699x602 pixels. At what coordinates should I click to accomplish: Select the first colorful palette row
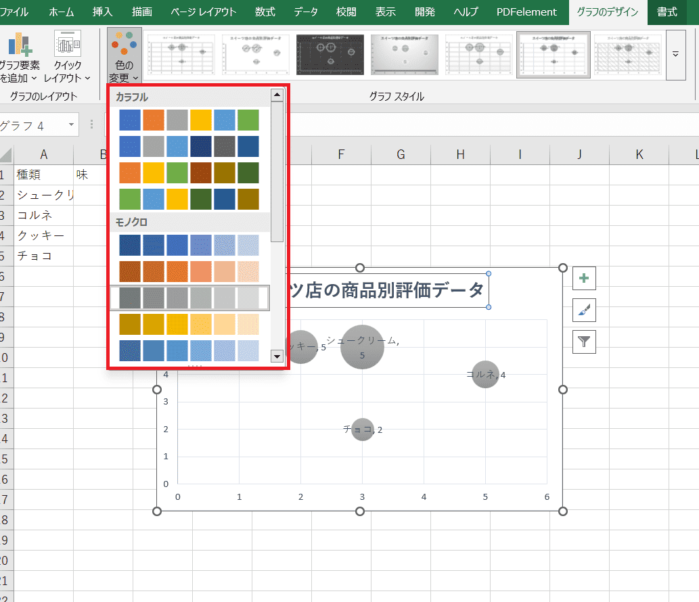click(189, 120)
